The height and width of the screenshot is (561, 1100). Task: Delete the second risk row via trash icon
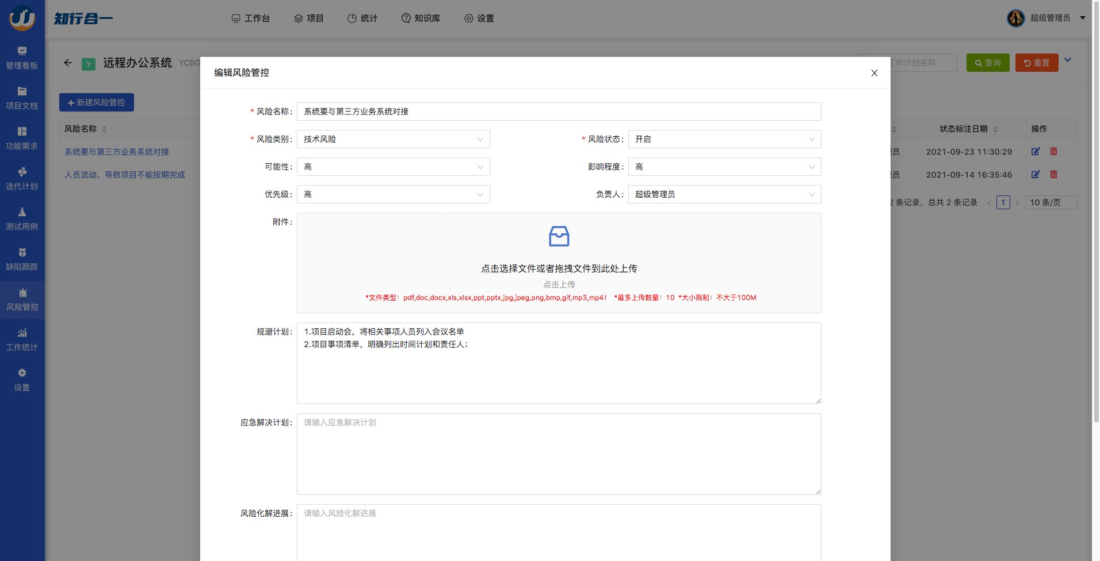1053,175
